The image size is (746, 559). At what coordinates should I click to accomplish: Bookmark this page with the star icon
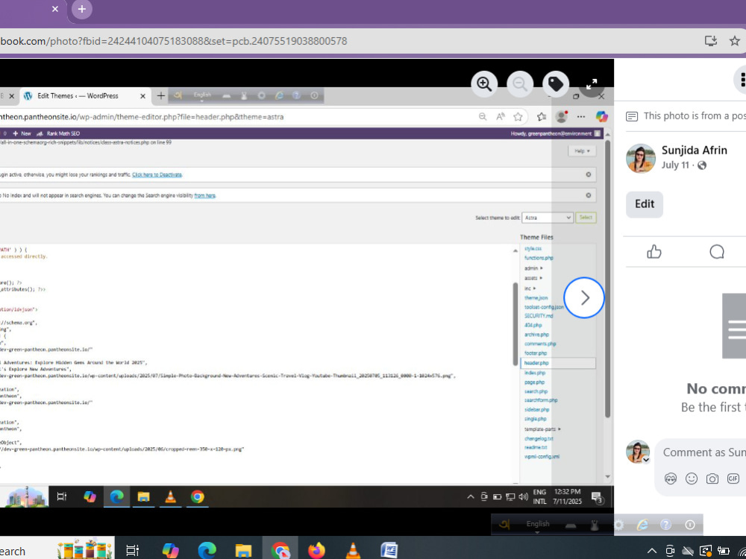click(735, 41)
